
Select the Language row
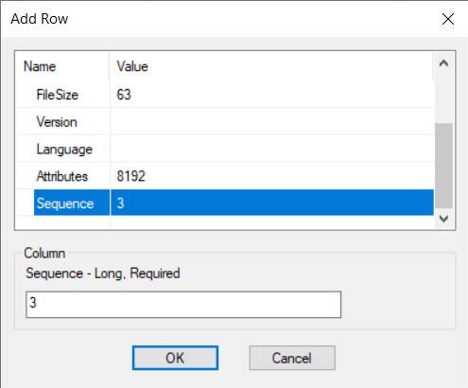click(x=225, y=149)
